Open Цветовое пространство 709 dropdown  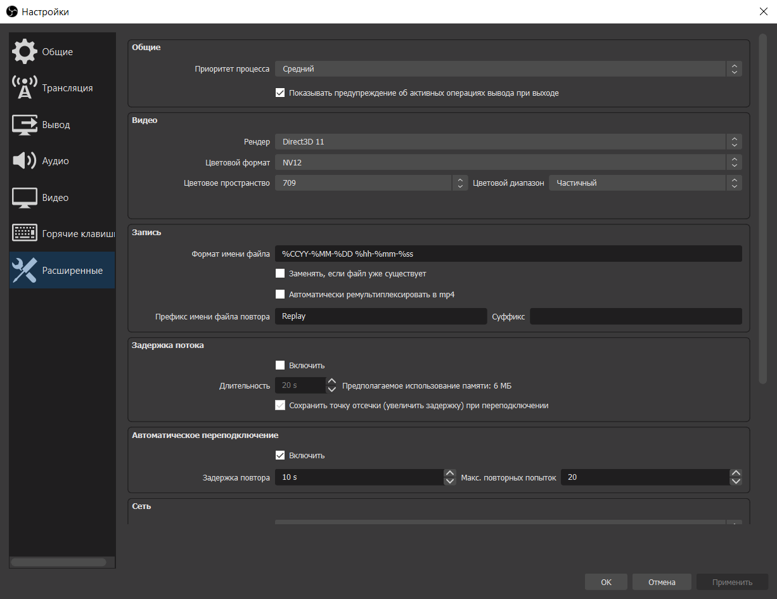coord(371,183)
